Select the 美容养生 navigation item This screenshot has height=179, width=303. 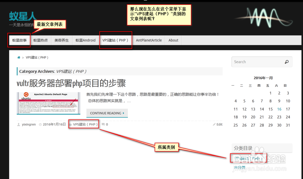(x=62, y=40)
